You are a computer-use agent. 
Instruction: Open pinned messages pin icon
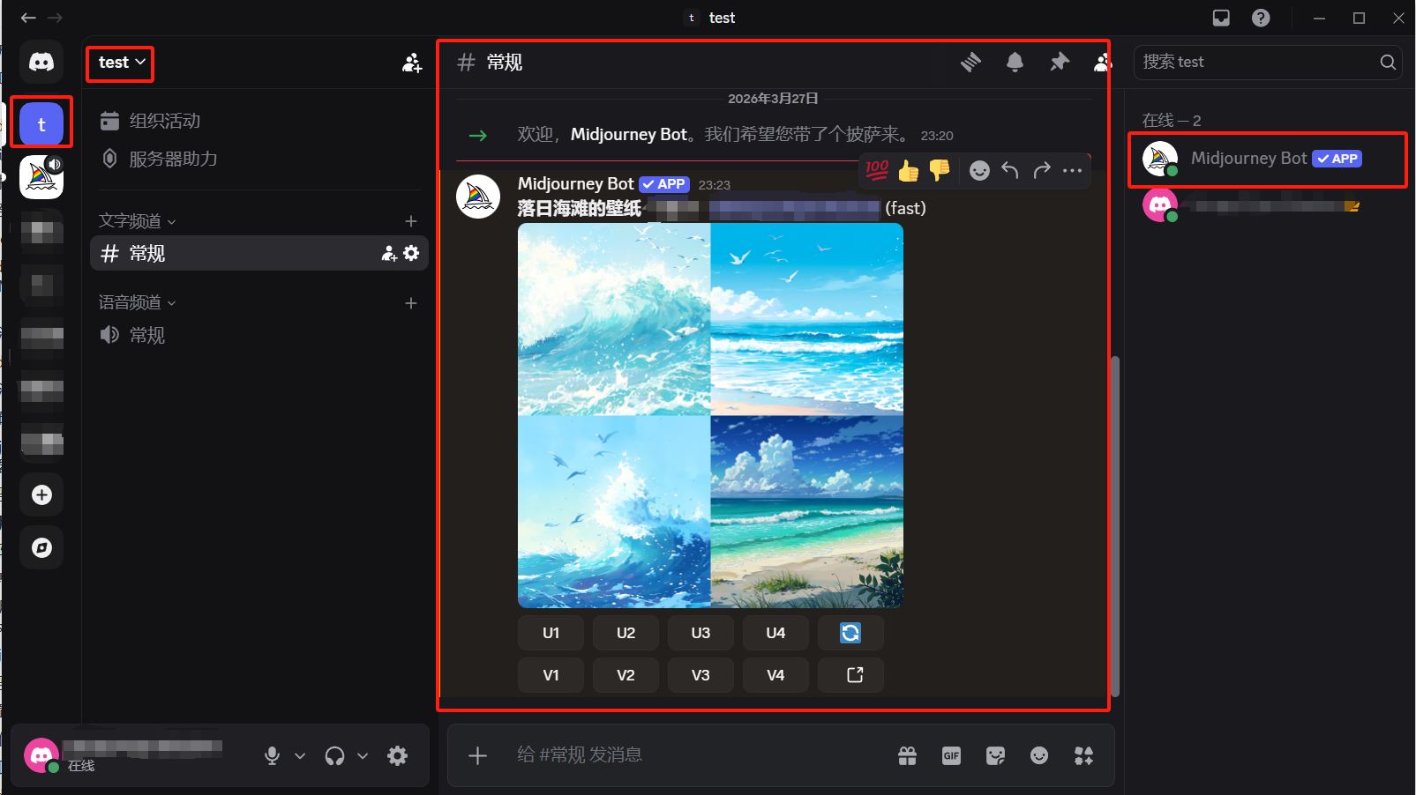pos(1059,62)
